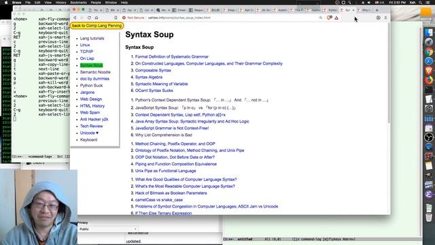The width and height of the screenshot is (435, 245).
Task: Open 'Formal Definition of Systematic Grammar' article
Action: 172,56
